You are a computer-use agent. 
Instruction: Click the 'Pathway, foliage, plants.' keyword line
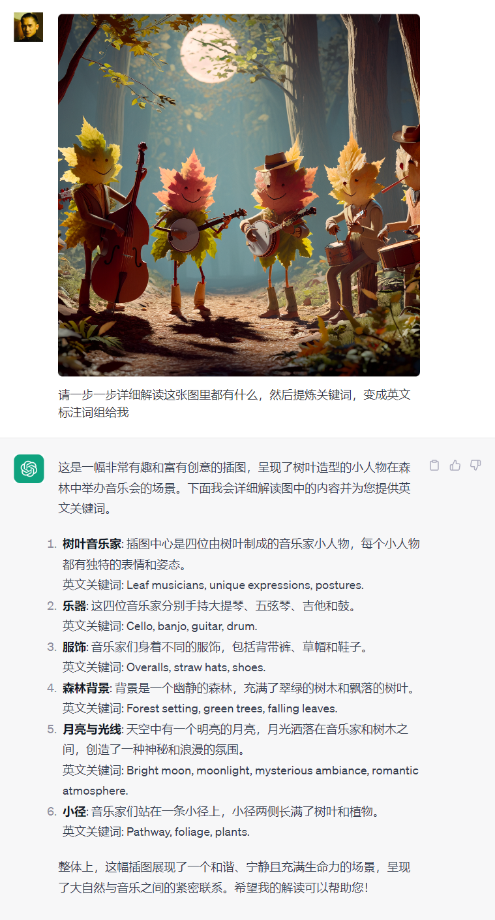point(156,832)
